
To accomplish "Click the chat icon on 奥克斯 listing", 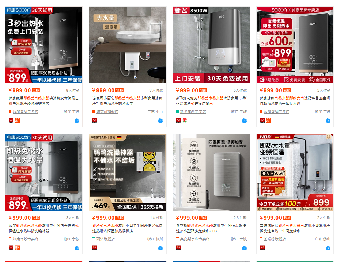I will click(x=244, y=248).
